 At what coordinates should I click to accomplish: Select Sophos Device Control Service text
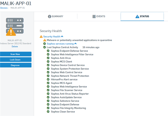click(x=68, y=65)
